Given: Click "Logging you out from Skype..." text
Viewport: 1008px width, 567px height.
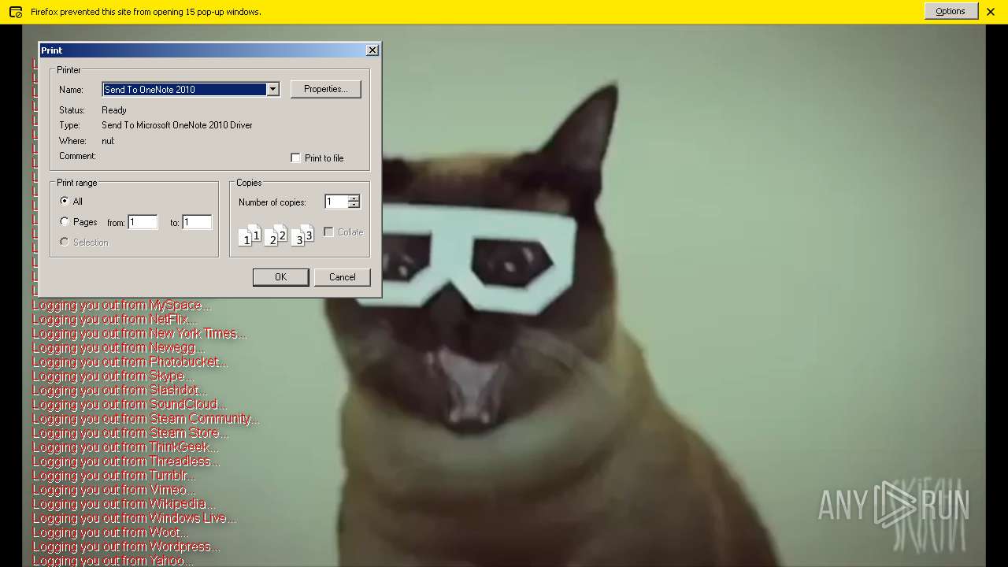Looking at the screenshot, I should [113, 376].
